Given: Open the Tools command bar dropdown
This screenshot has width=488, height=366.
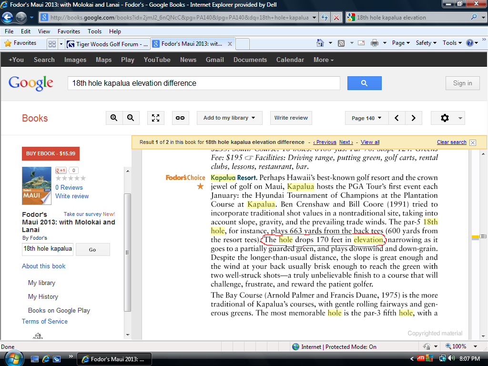Looking at the screenshot, I should (452, 43).
